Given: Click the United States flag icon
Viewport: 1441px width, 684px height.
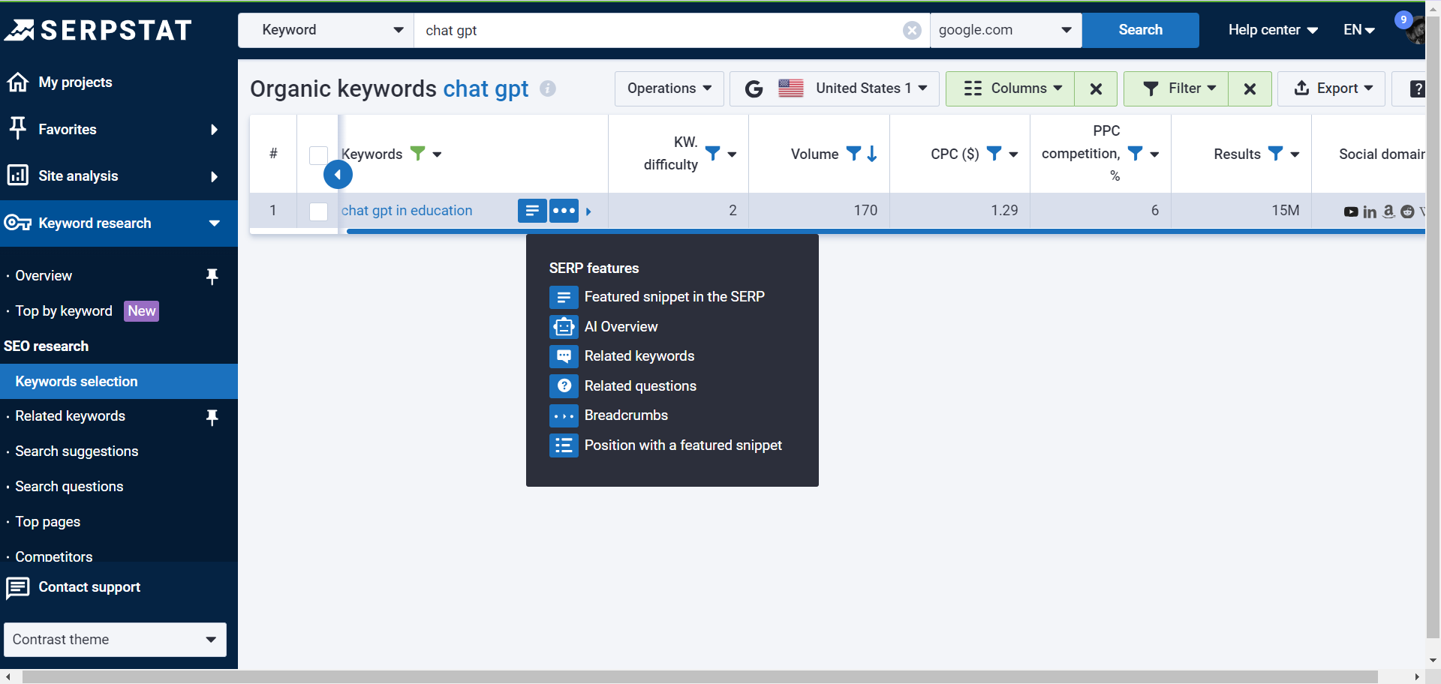Looking at the screenshot, I should tap(791, 88).
